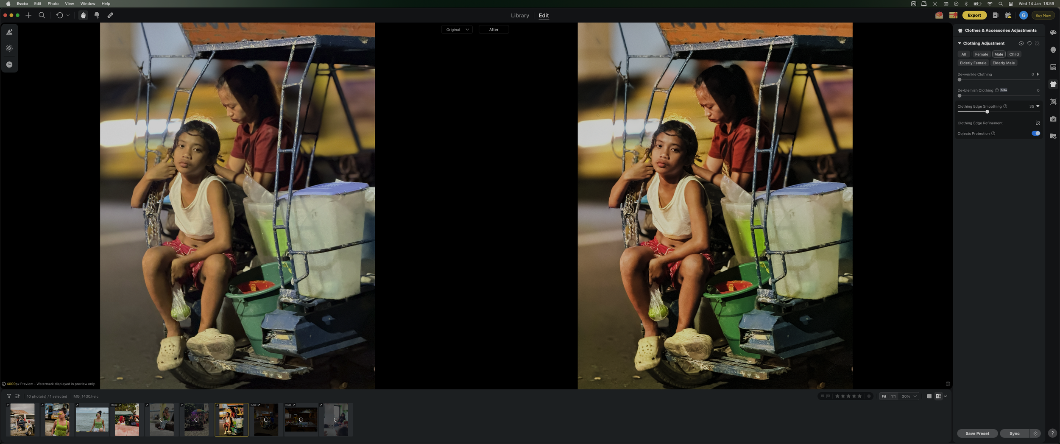
Task: Collapse the Clothing Edge Smoothing arrow
Action: (x=1038, y=106)
